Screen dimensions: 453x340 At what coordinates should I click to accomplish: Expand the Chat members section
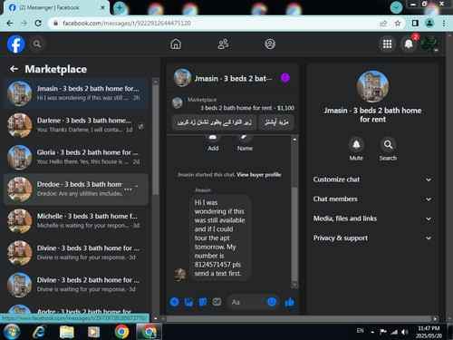(x=372, y=199)
